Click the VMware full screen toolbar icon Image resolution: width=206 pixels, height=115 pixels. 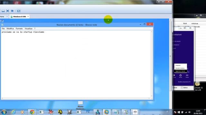pos(8,11)
